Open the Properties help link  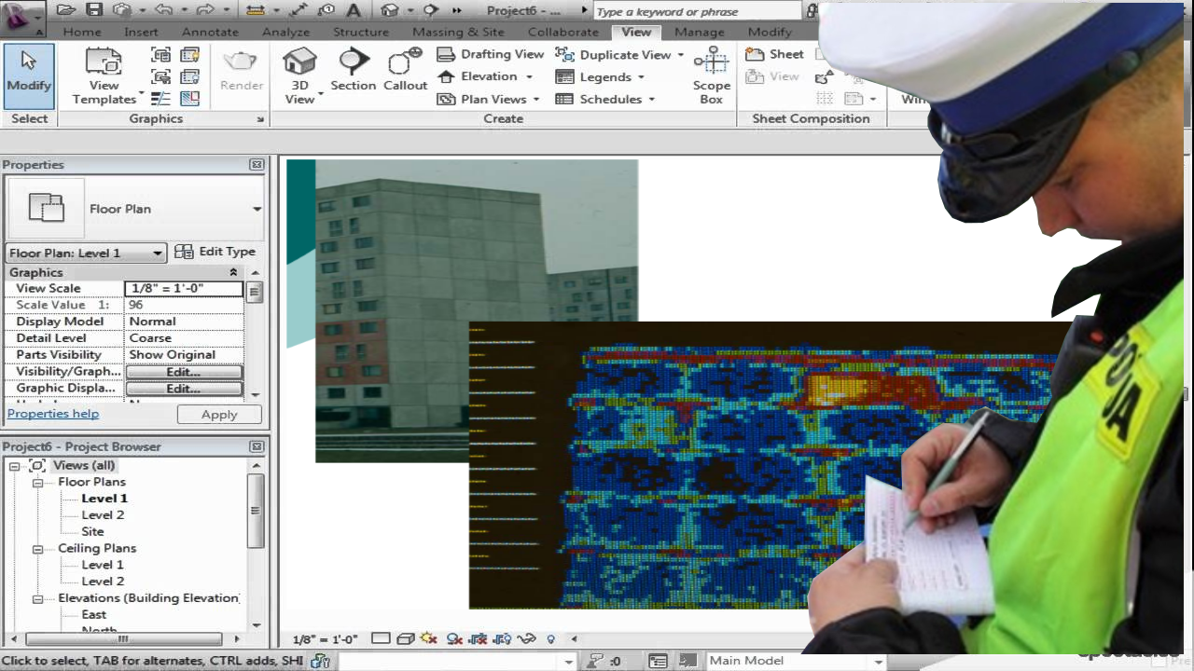coord(53,414)
